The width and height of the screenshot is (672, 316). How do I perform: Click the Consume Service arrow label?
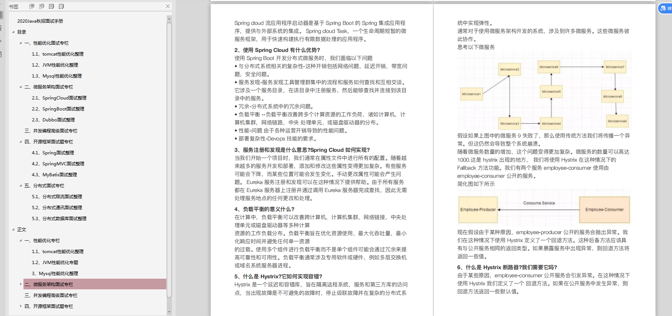pos(539,203)
